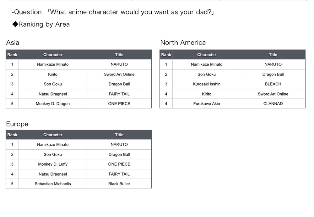Click Natsu Dragneel in the Europe table

pyautogui.click(x=53, y=174)
